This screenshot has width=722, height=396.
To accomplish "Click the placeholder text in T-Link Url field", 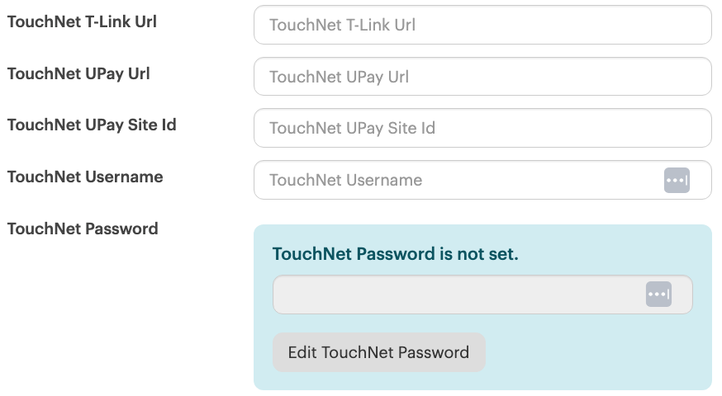I will [342, 26].
